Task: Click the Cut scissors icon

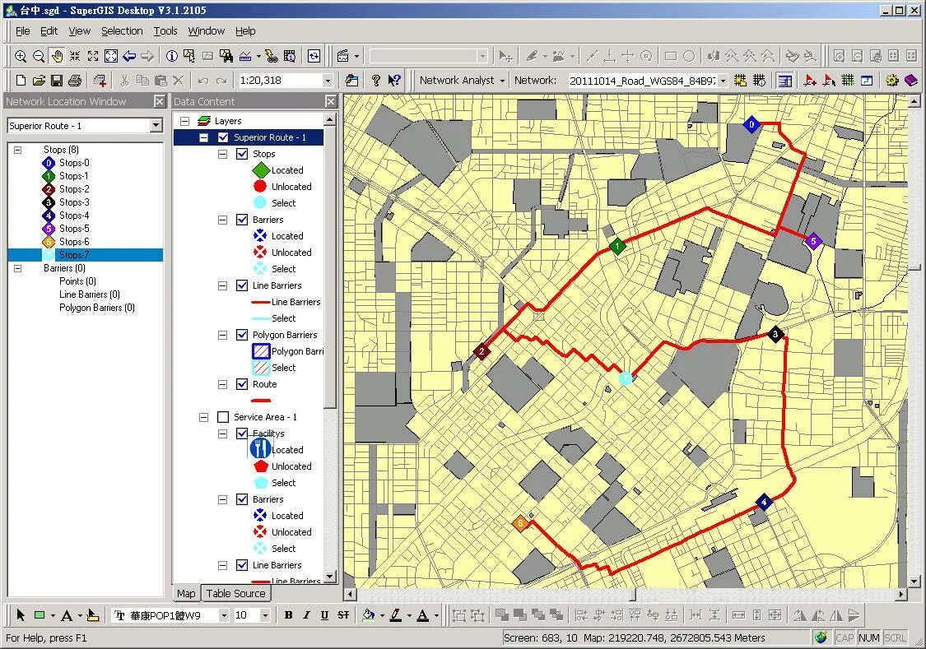Action: [124, 81]
